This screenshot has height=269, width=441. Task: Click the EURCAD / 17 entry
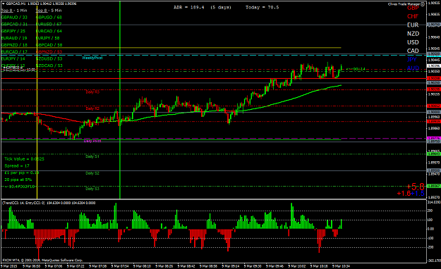pyautogui.click(x=14, y=51)
